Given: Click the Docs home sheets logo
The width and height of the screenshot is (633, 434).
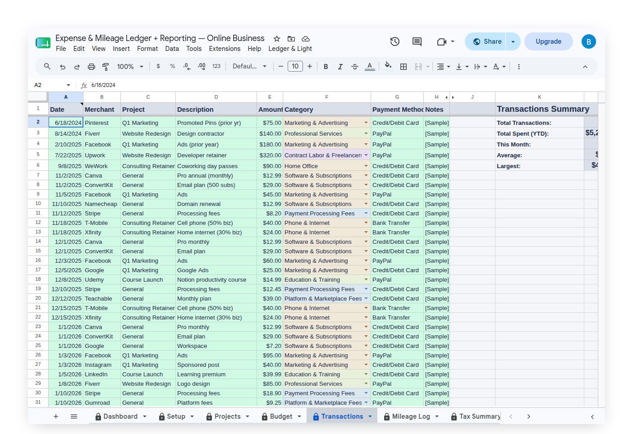Looking at the screenshot, I should 43,43.
